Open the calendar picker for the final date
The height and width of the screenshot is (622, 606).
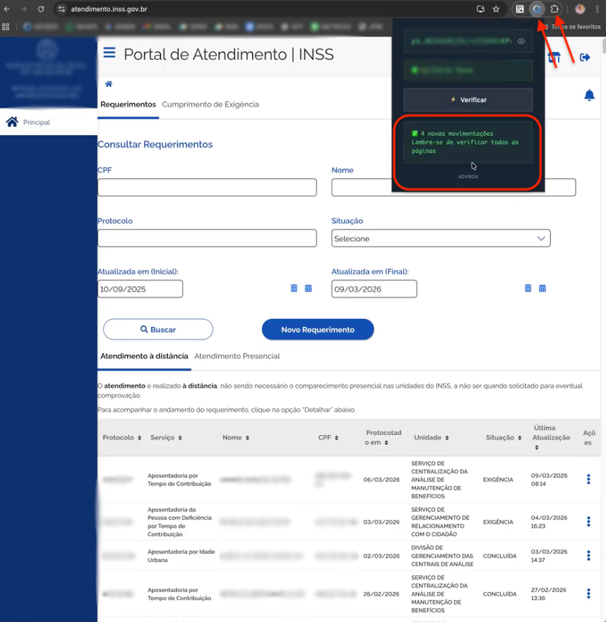coord(542,288)
